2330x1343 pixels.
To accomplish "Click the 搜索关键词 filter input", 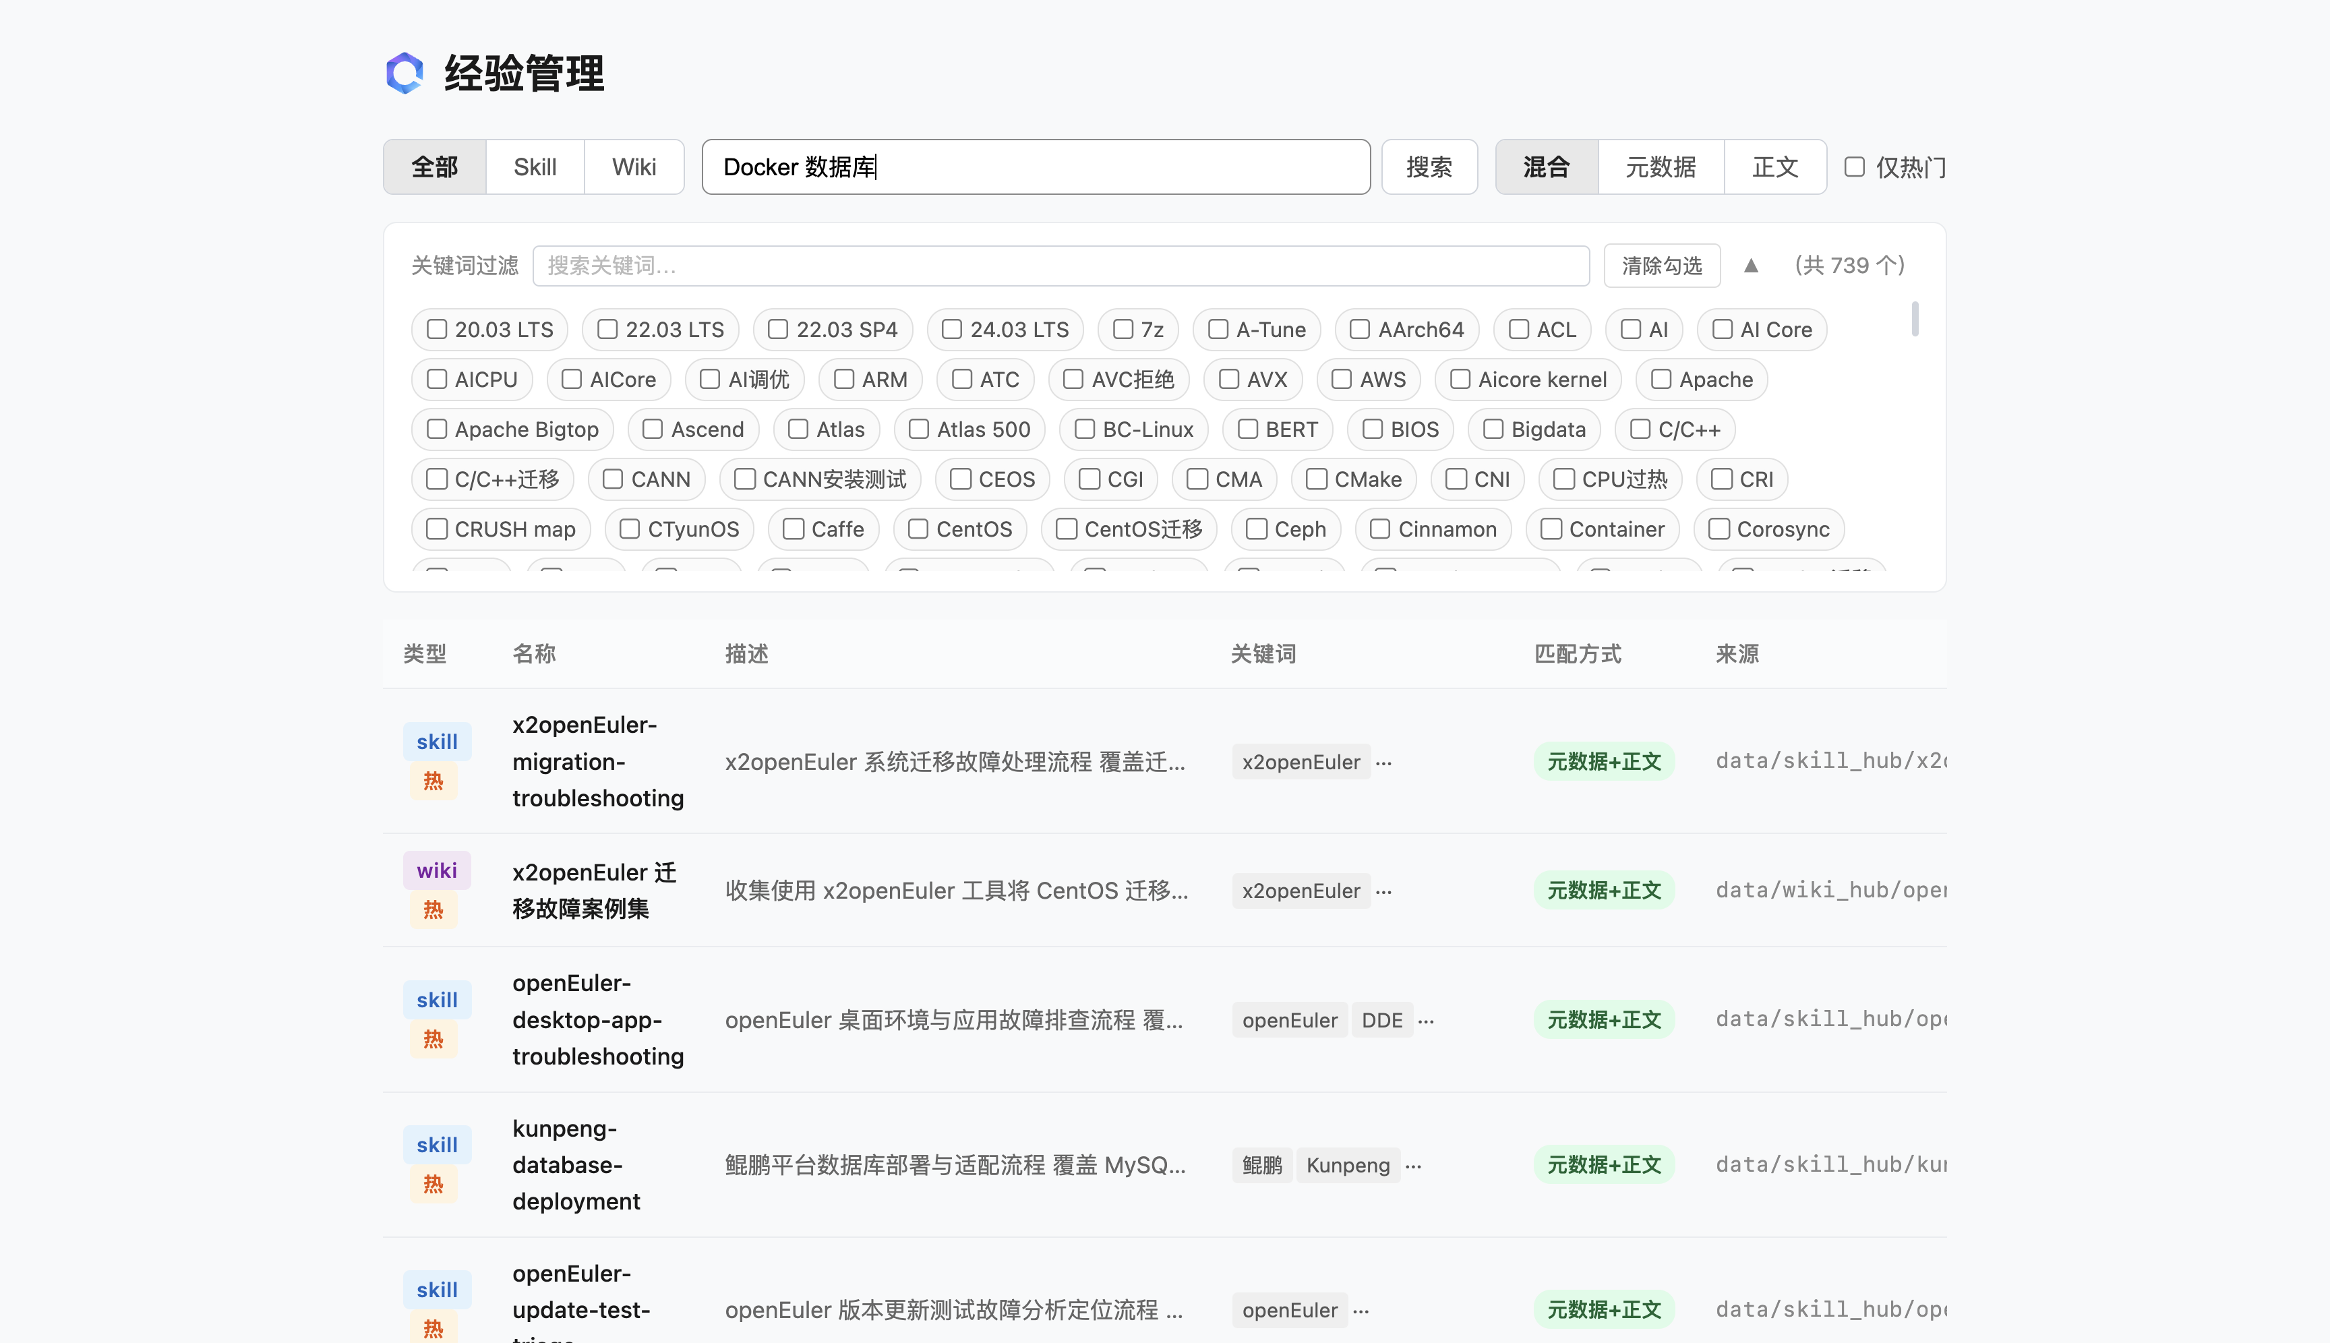I will [1061, 266].
